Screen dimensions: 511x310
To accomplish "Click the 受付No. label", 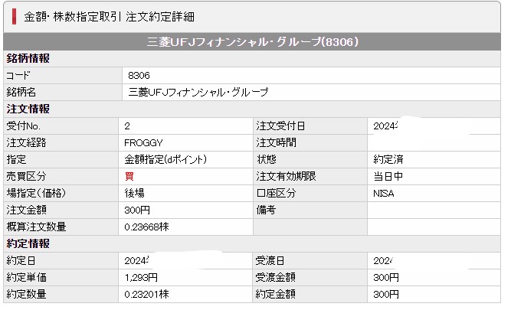I will 24,126.
